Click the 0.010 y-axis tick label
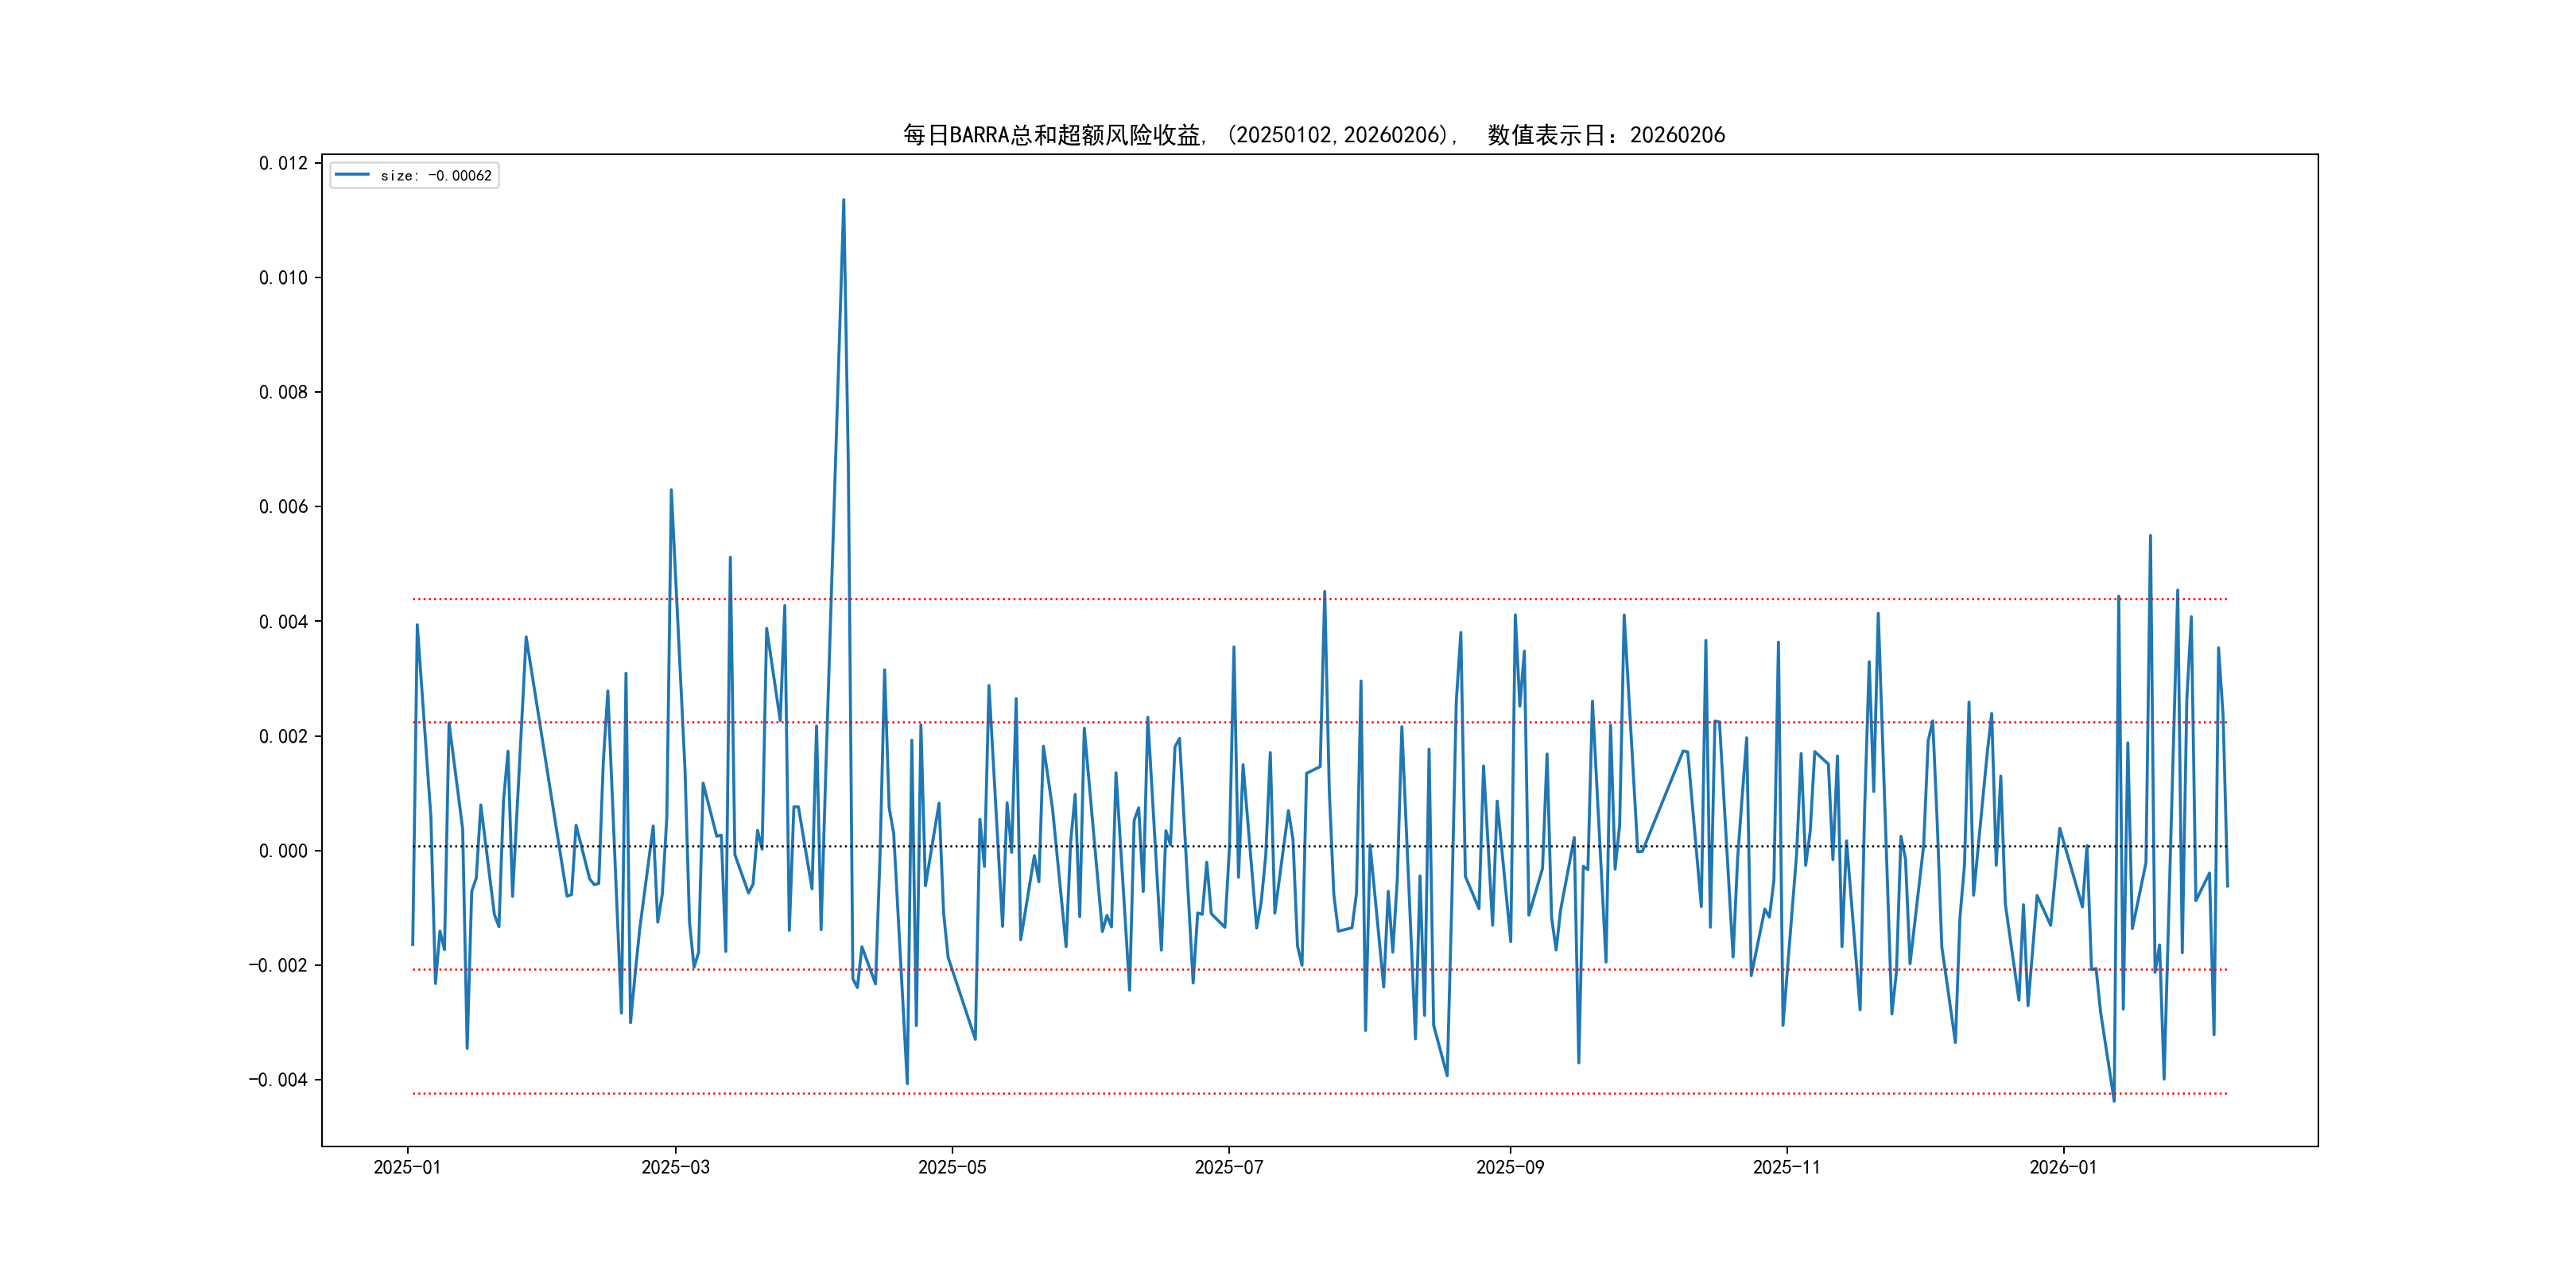Image resolution: width=2576 pixels, height=1288 pixels. coord(283,278)
